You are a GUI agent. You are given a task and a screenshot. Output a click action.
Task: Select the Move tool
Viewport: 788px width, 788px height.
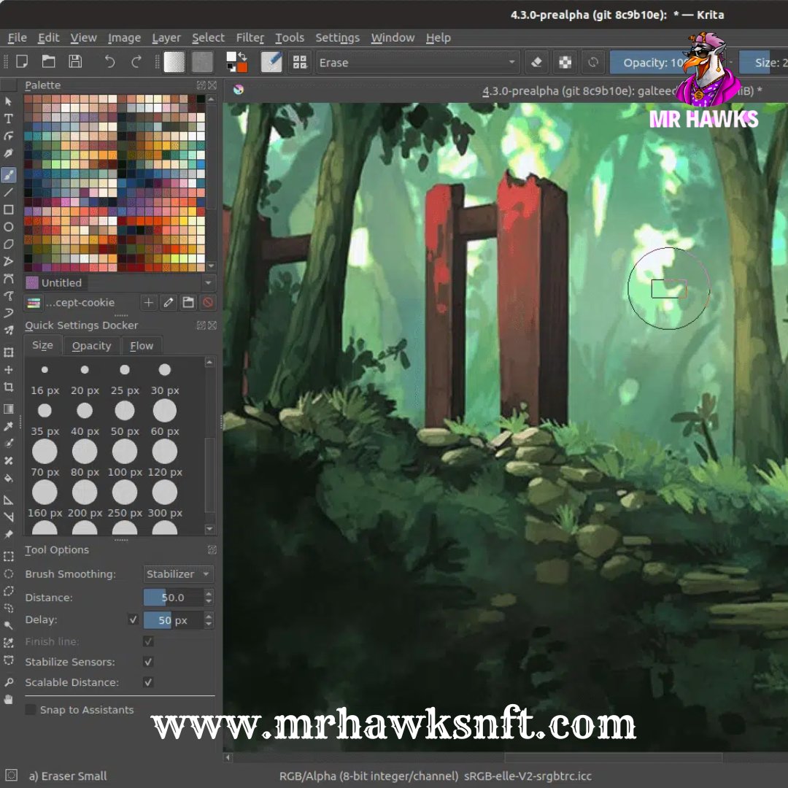pyautogui.click(x=9, y=370)
